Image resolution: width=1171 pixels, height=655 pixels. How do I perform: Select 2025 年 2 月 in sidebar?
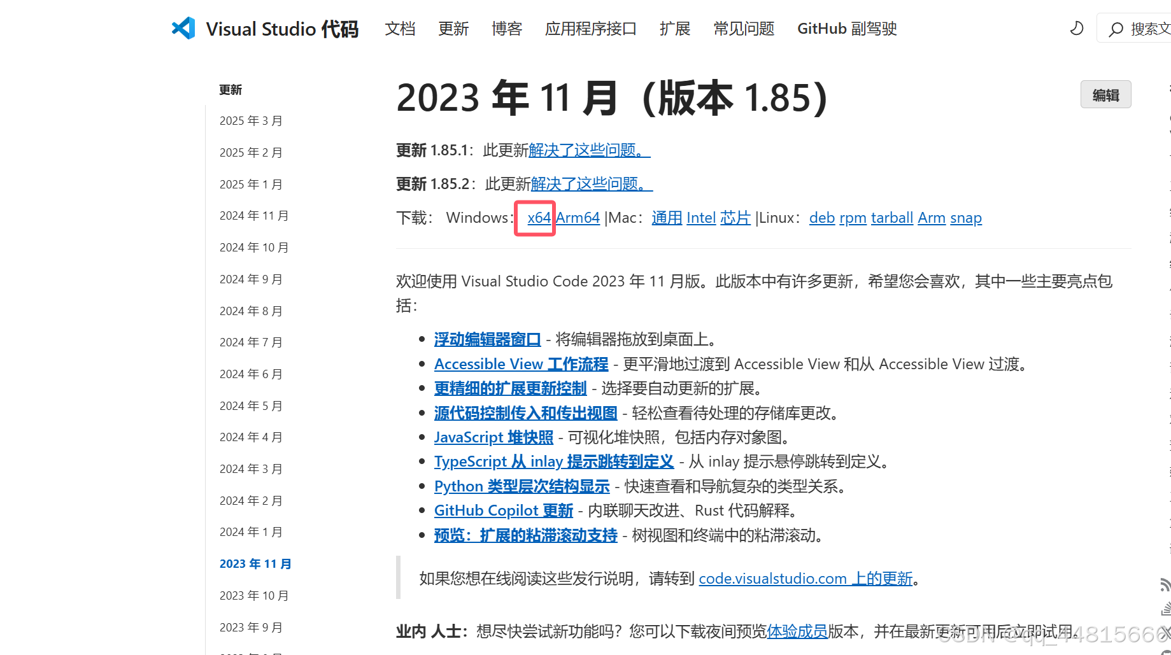pyautogui.click(x=251, y=153)
